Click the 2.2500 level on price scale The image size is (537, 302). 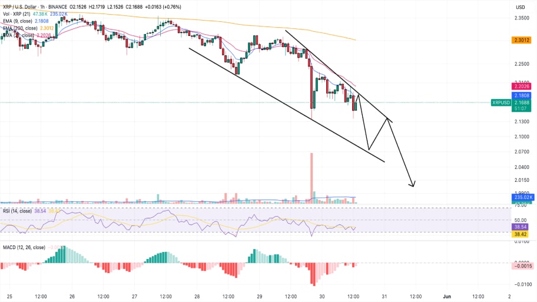(x=521, y=64)
